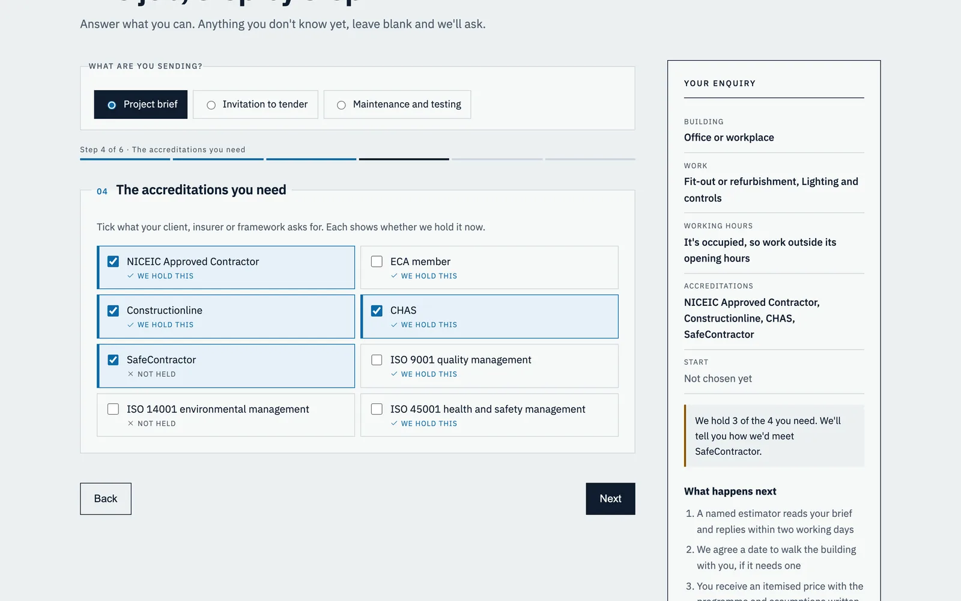Click 'A named estimator reads your brief' step
The width and height of the screenshot is (961, 601).
[x=775, y=522]
